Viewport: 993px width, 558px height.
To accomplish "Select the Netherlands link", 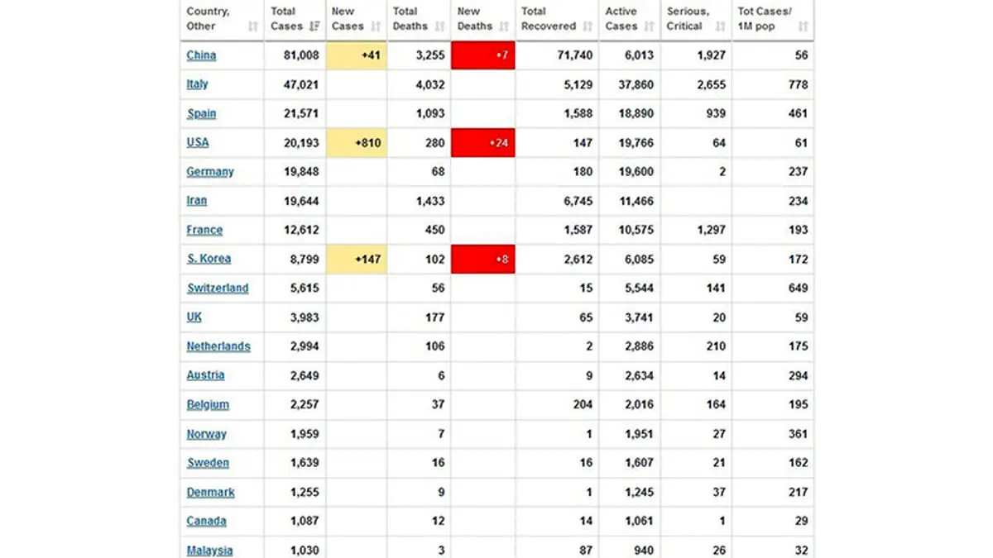I will pyautogui.click(x=218, y=346).
